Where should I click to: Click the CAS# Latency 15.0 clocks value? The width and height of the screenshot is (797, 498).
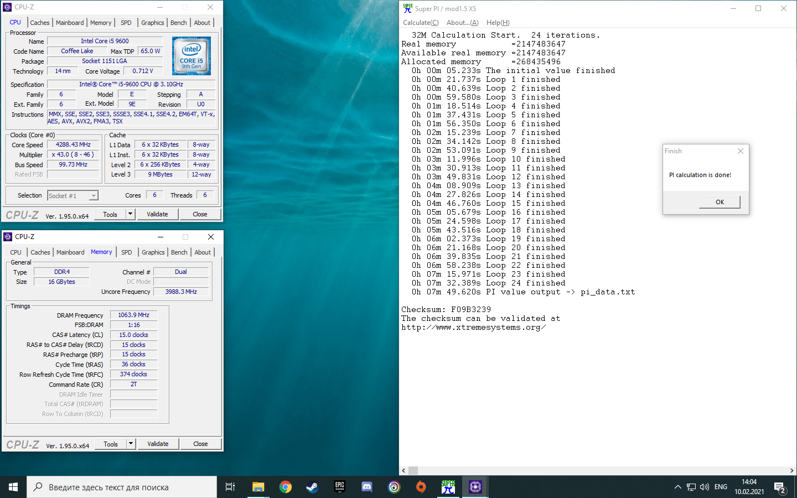tap(133, 335)
